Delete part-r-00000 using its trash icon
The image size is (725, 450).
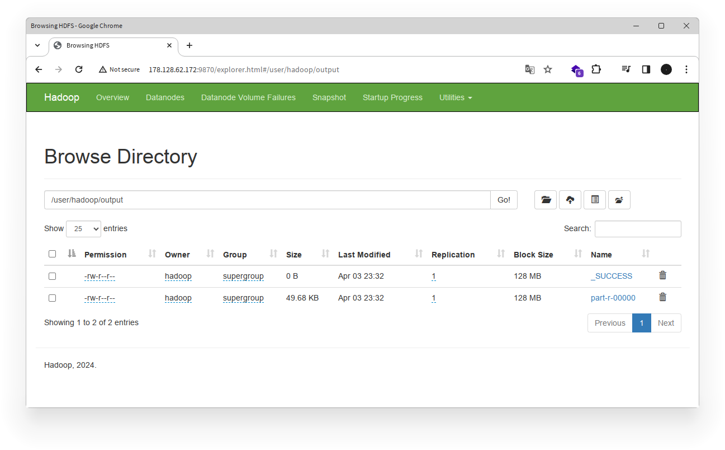[x=662, y=297]
